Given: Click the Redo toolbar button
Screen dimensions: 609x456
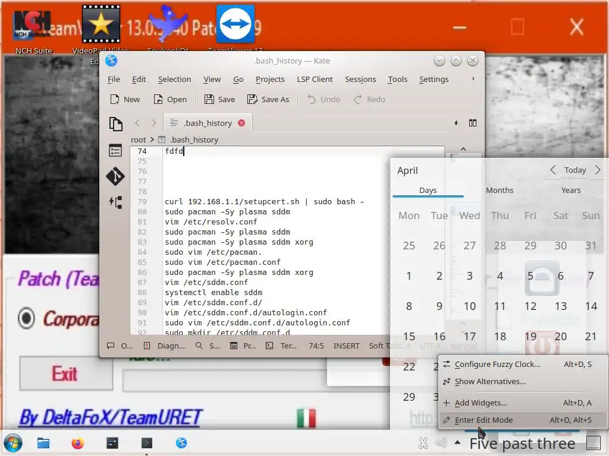Looking at the screenshot, I should tap(369, 99).
